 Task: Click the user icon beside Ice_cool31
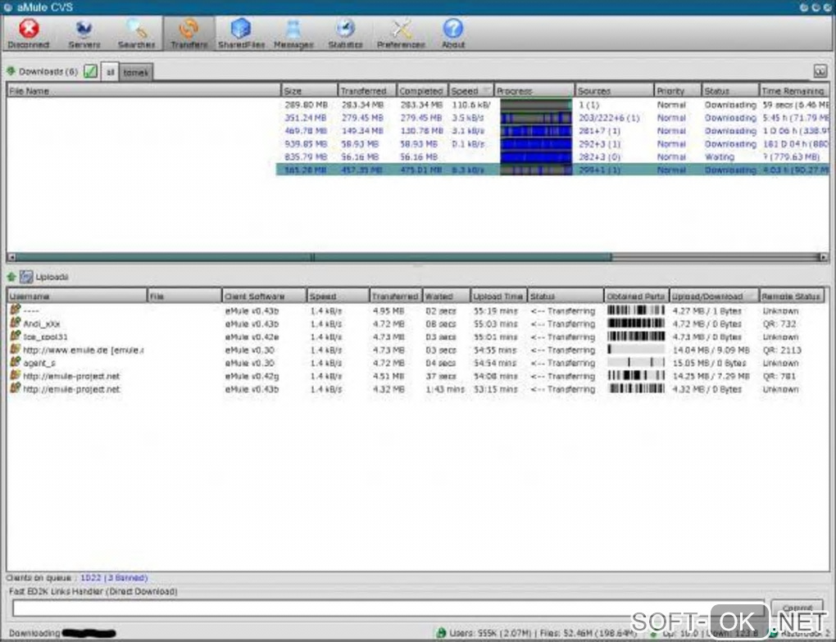pyautogui.click(x=15, y=337)
